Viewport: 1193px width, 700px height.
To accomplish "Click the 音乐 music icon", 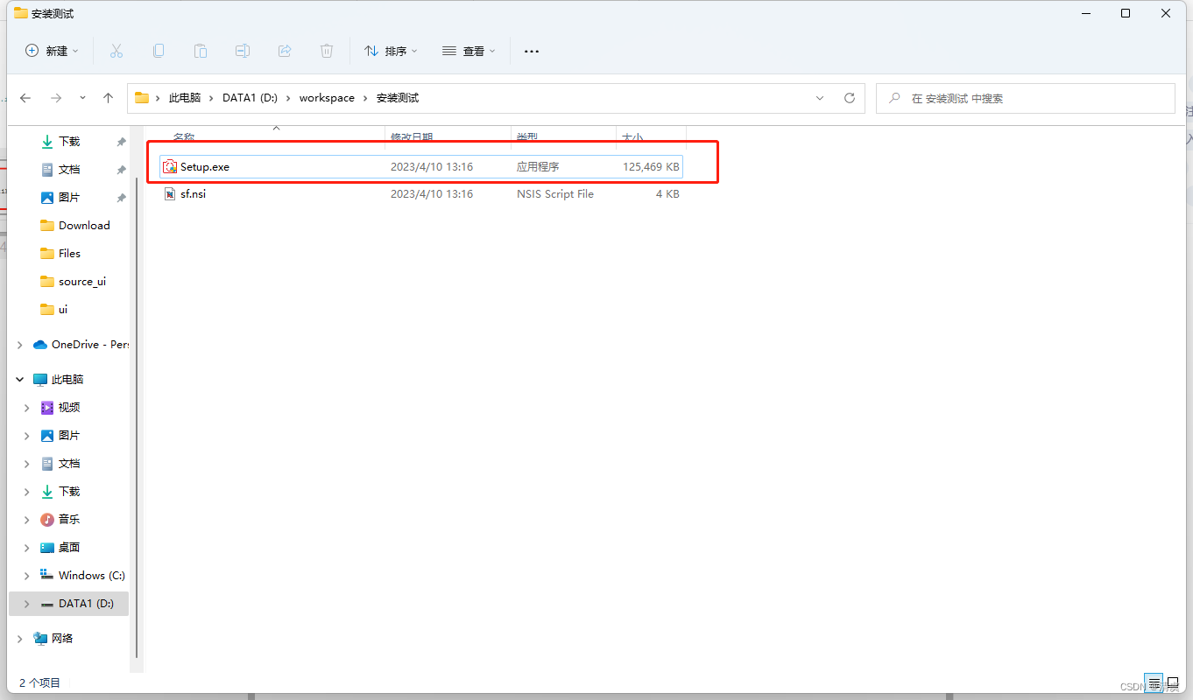I will coord(47,519).
